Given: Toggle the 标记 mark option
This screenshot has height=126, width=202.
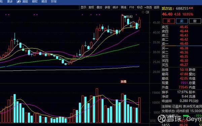Looking at the screenshot, I should (x=140, y=7).
